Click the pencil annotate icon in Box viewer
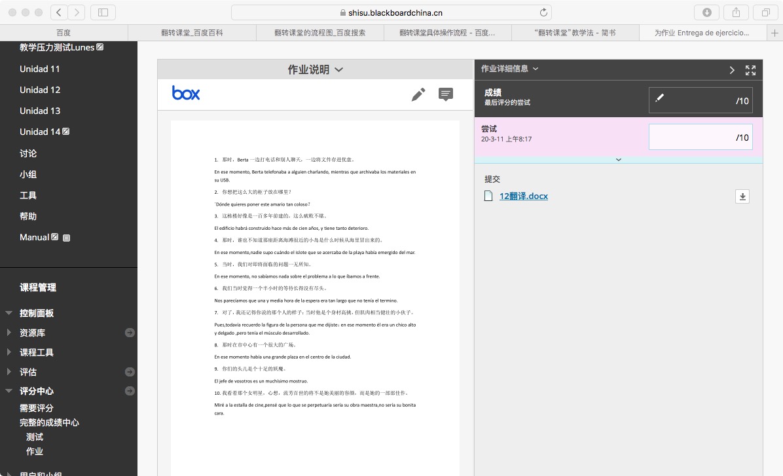 coord(418,95)
